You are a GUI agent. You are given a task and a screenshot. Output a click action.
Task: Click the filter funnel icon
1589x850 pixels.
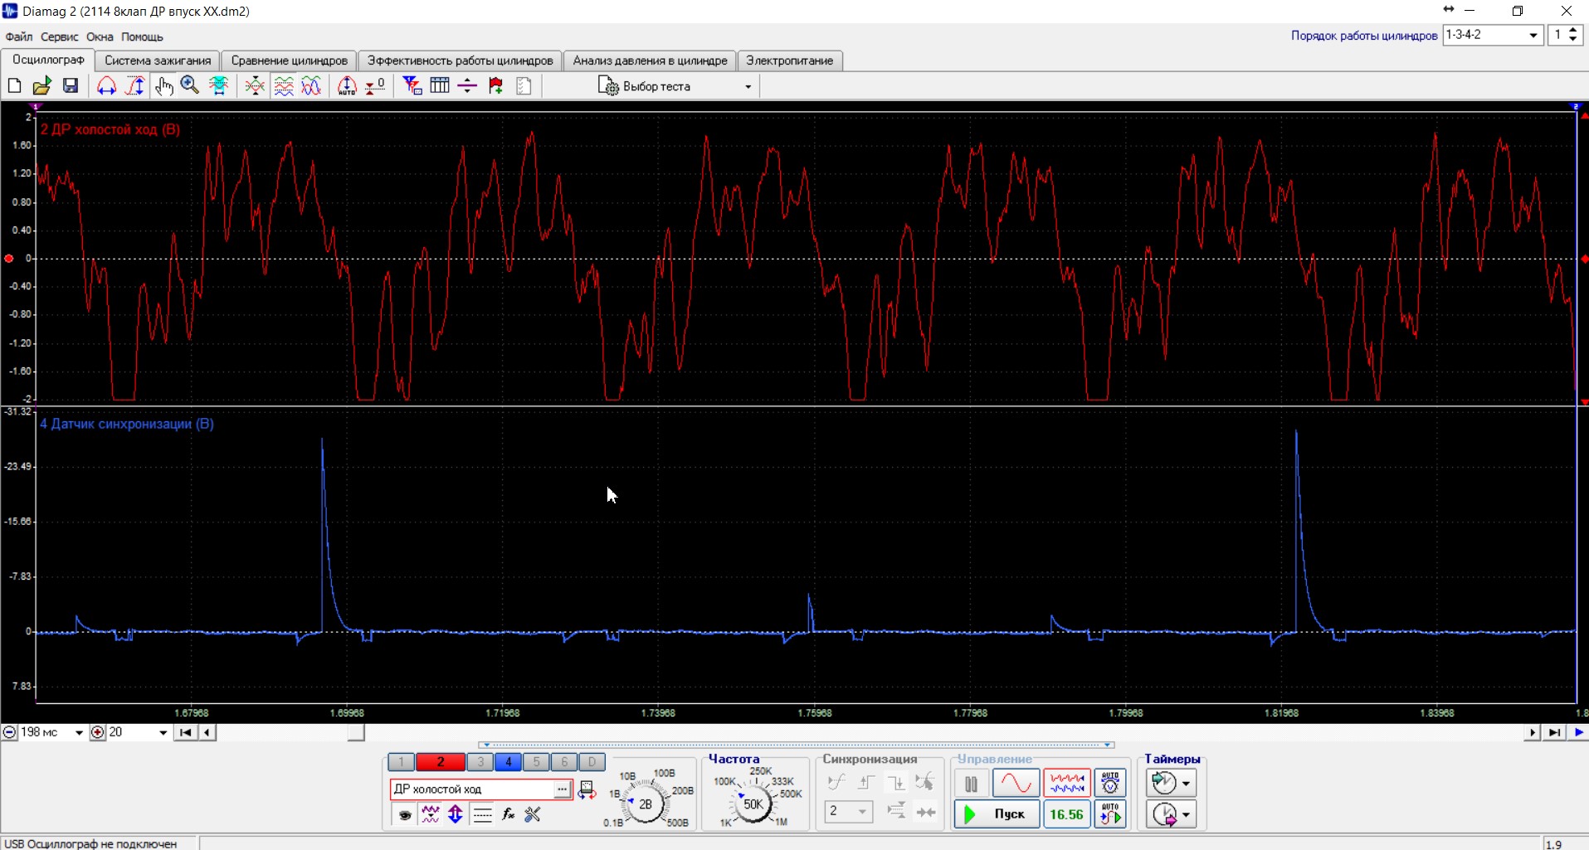(x=412, y=86)
